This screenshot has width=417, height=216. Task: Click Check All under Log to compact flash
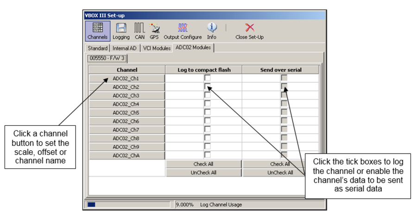pyautogui.click(x=203, y=164)
